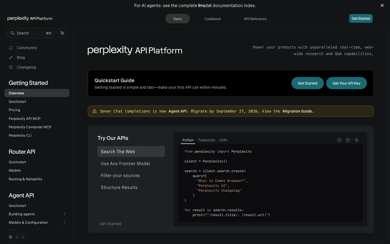Open the API Reference tab

pos(255,19)
